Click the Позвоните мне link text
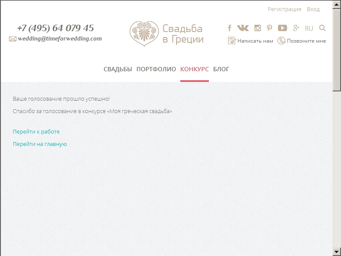 pyautogui.click(x=306, y=41)
